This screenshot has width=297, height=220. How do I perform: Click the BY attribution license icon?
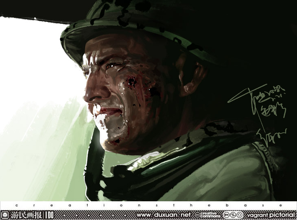click(227, 215)
